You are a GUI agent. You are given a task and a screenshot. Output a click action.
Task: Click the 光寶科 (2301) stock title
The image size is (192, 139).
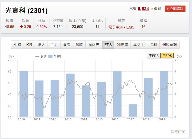pyautogui.click(x=26, y=11)
